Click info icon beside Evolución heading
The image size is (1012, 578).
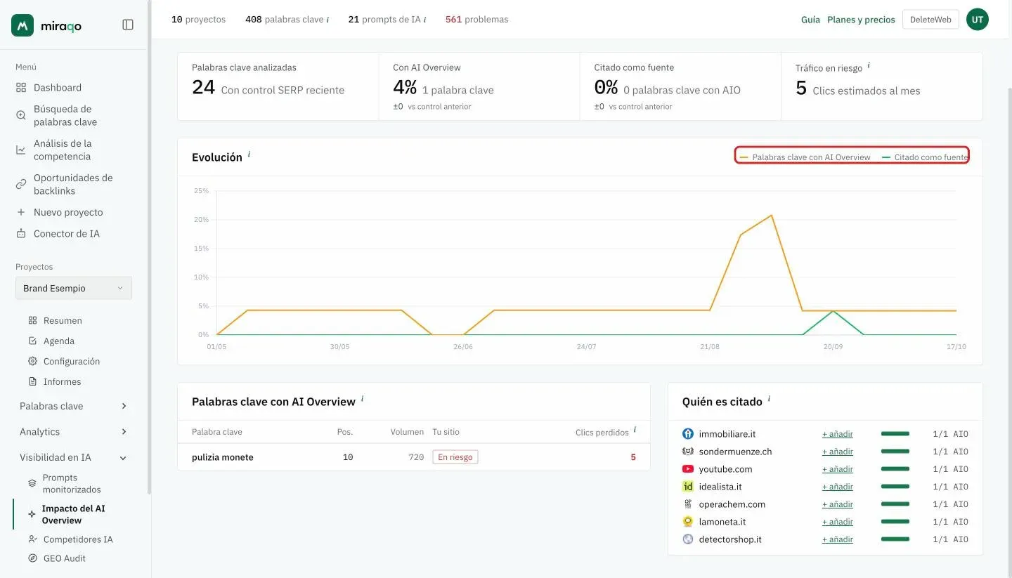coord(249,154)
